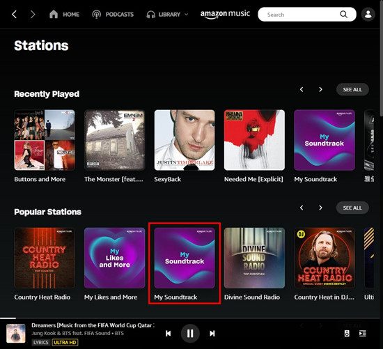Image resolution: width=383 pixels, height=349 pixels.
Task: Open My Soundtrack artwork in Recently Played
Action: (325, 140)
